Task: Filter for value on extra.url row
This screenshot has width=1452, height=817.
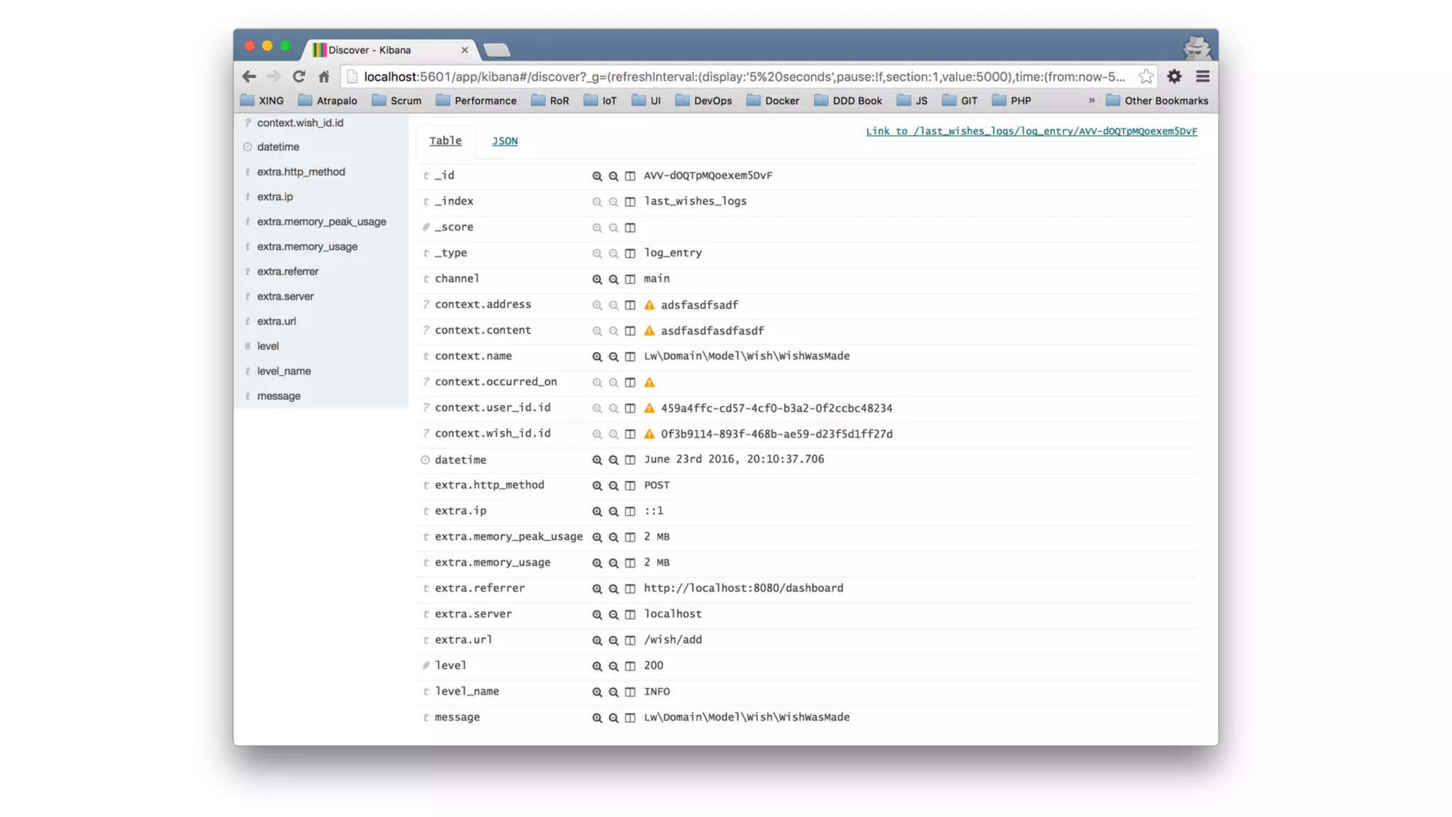Action: (596, 640)
